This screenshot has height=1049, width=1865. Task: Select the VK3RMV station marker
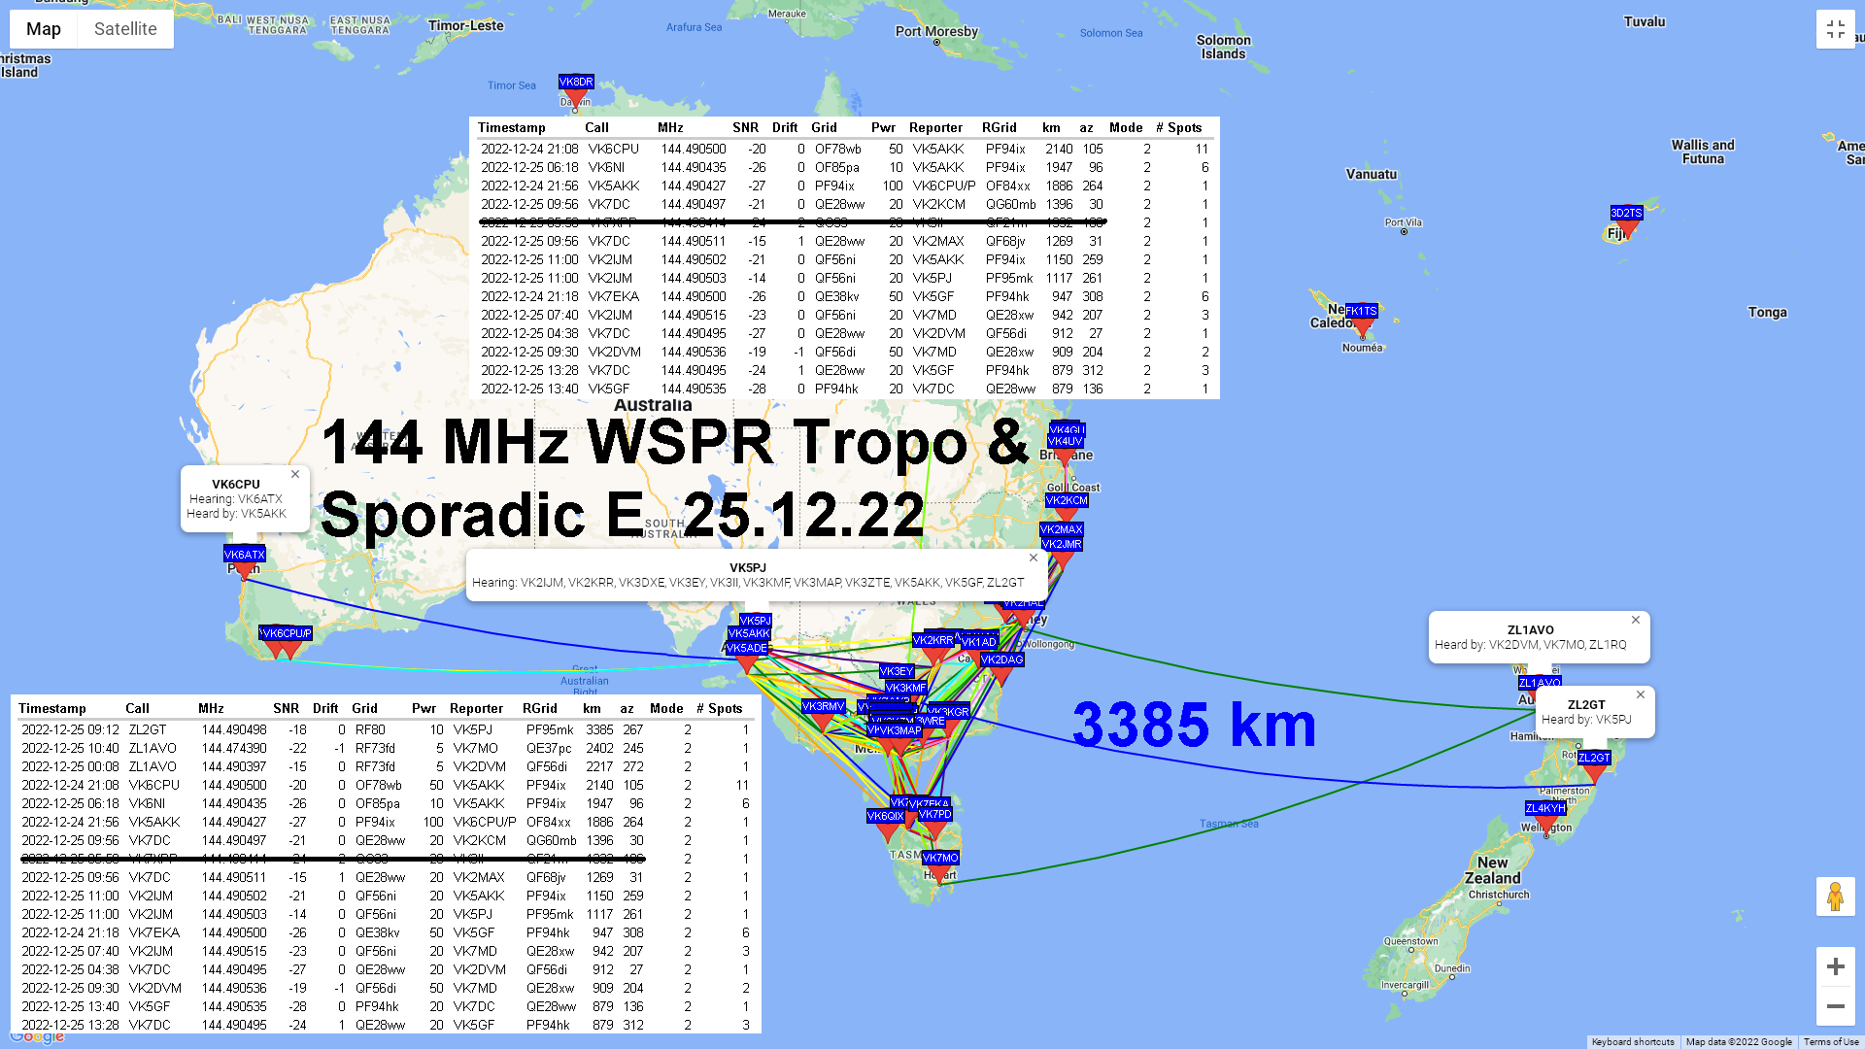pos(823,706)
